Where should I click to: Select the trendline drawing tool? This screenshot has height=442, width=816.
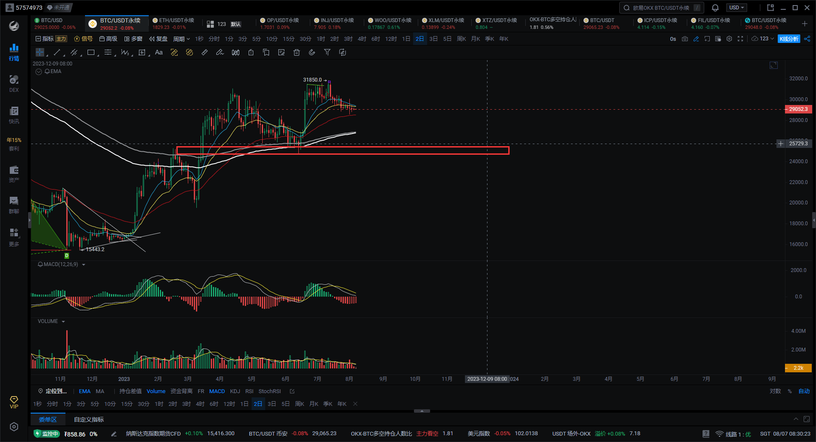(x=57, y=52)
